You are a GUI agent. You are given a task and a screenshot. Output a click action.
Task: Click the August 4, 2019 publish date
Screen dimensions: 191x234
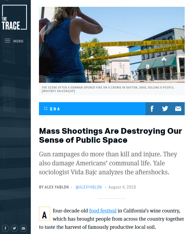coord(122,187)
